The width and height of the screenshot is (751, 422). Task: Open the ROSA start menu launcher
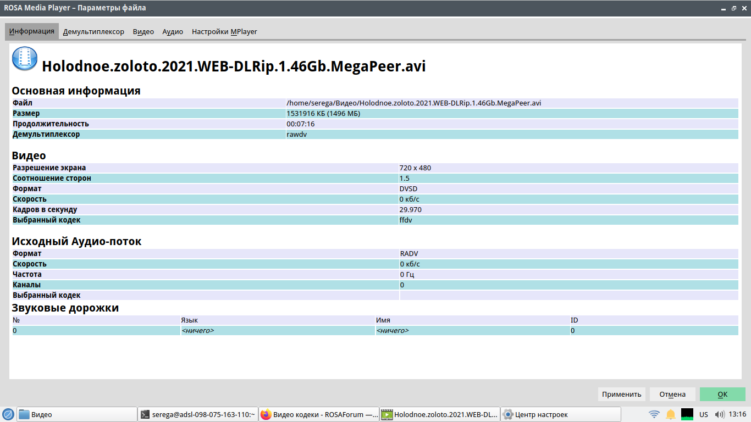8,414
